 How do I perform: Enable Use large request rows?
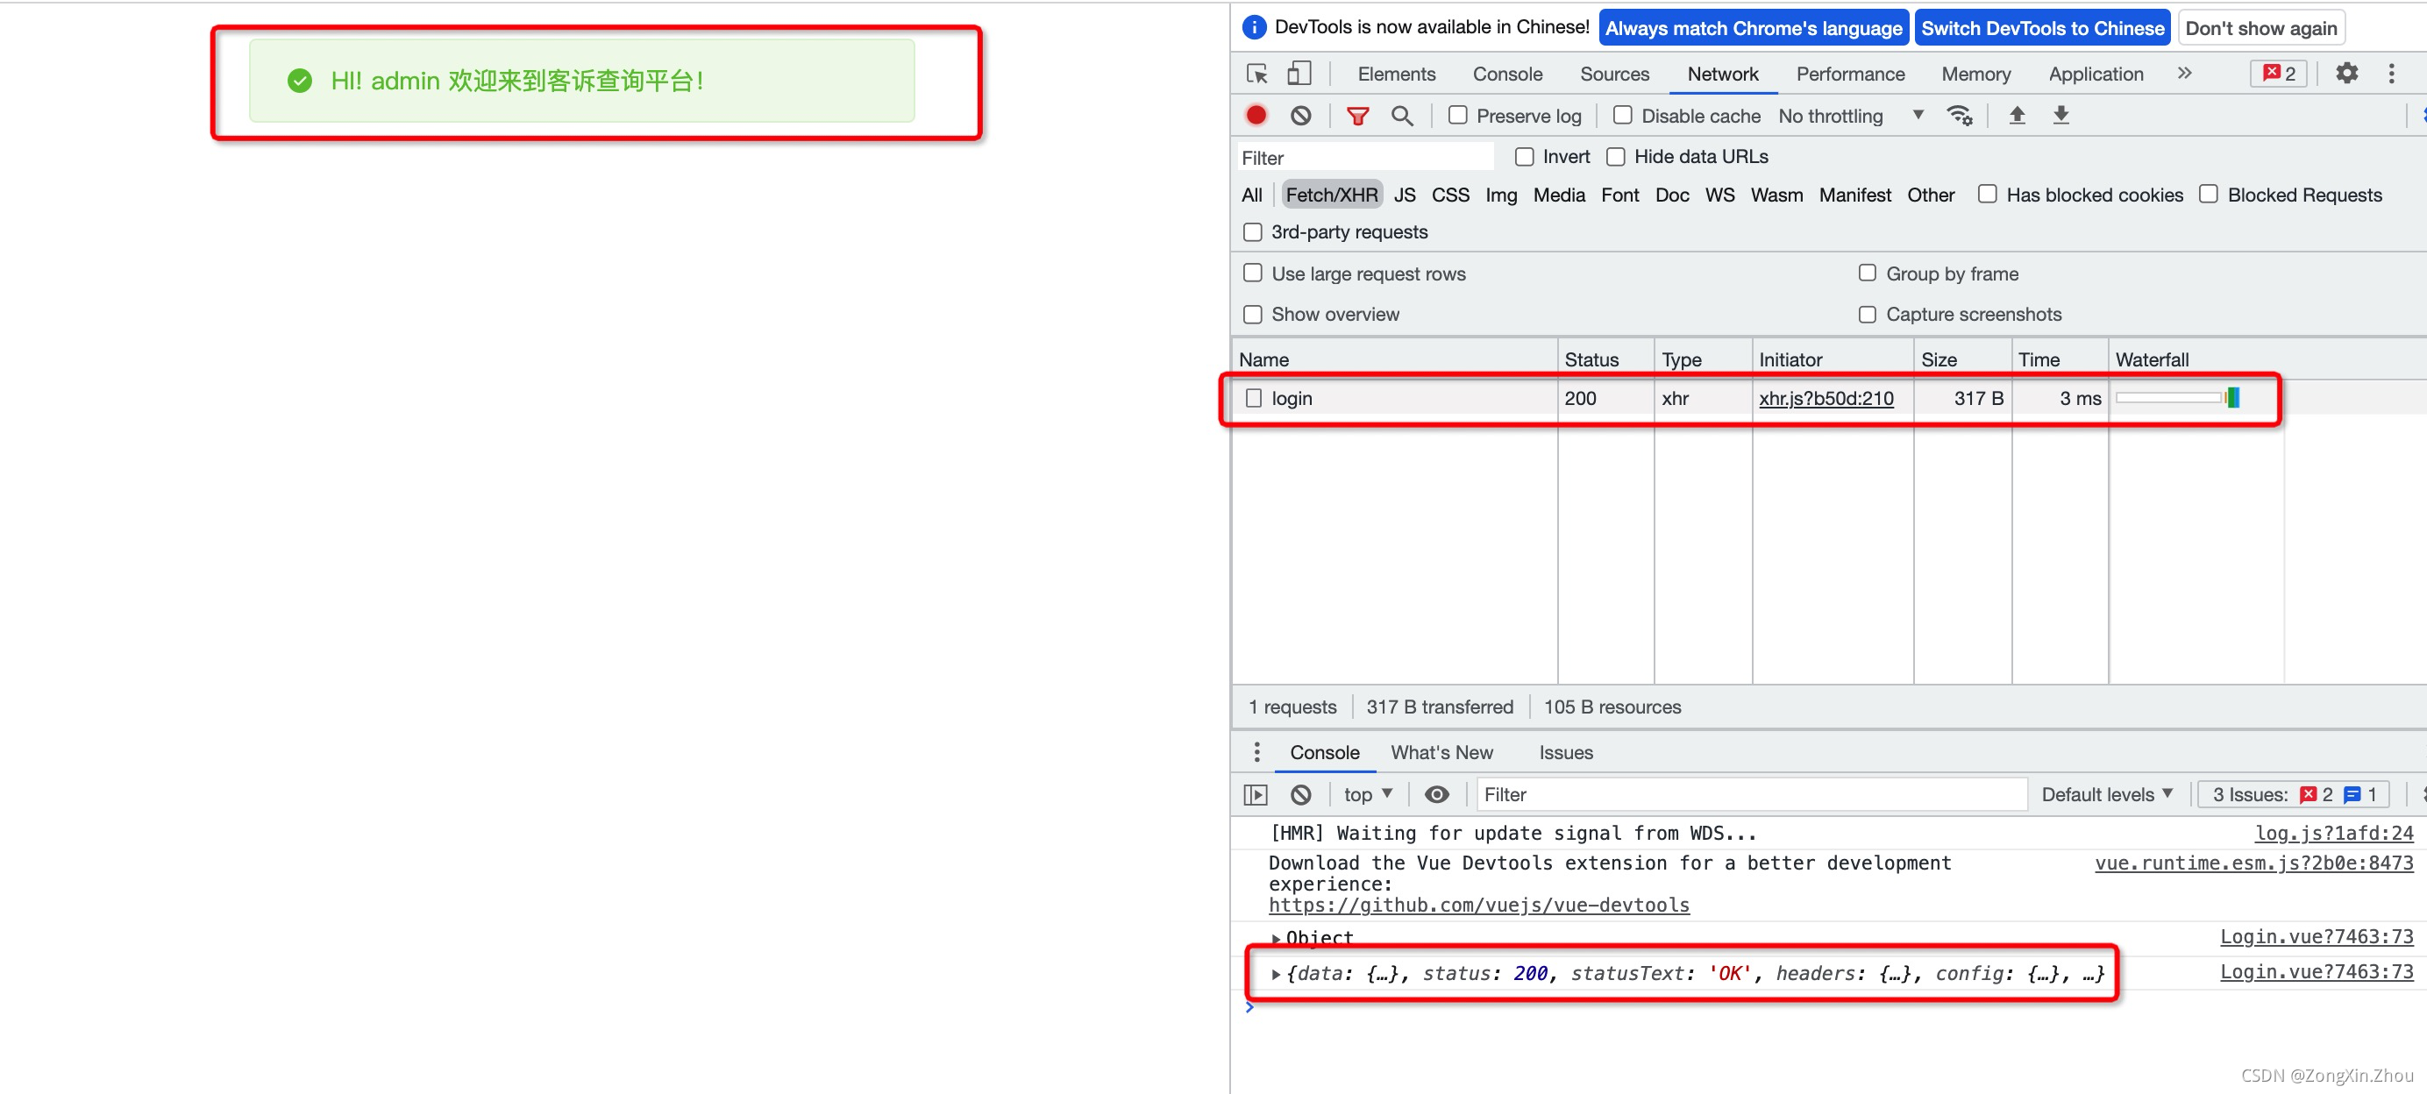tap(1252, 273)
